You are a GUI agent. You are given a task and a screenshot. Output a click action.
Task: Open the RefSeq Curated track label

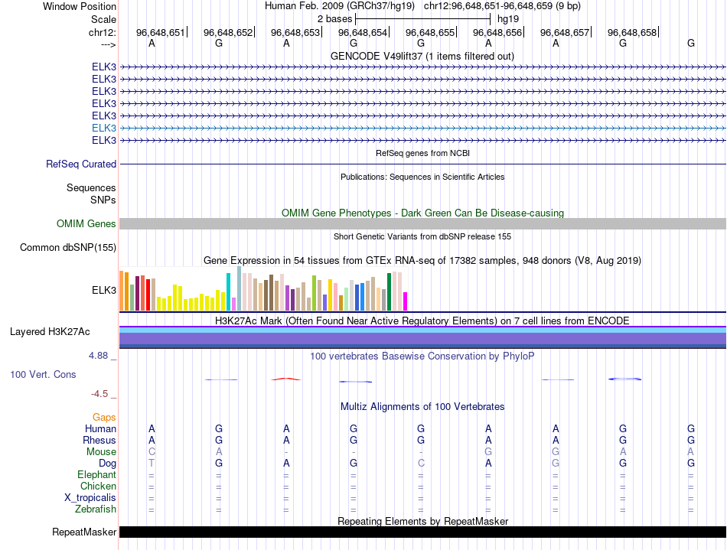[x=81, y=164]
